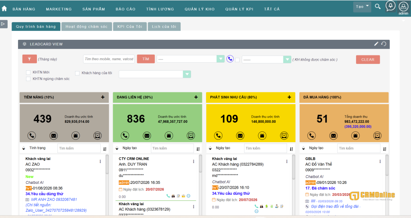Open the QUẢN LÝ KHO menu
The height and width of the screenshot is (218, 411).
click(199, 9)
